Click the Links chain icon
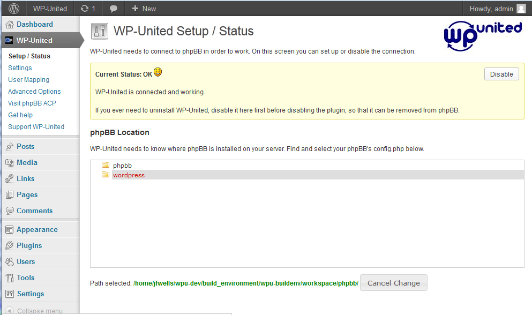 pos(10,178)
